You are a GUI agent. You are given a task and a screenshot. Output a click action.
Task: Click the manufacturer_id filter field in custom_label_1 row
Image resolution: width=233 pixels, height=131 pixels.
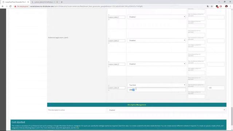point(197,19)
